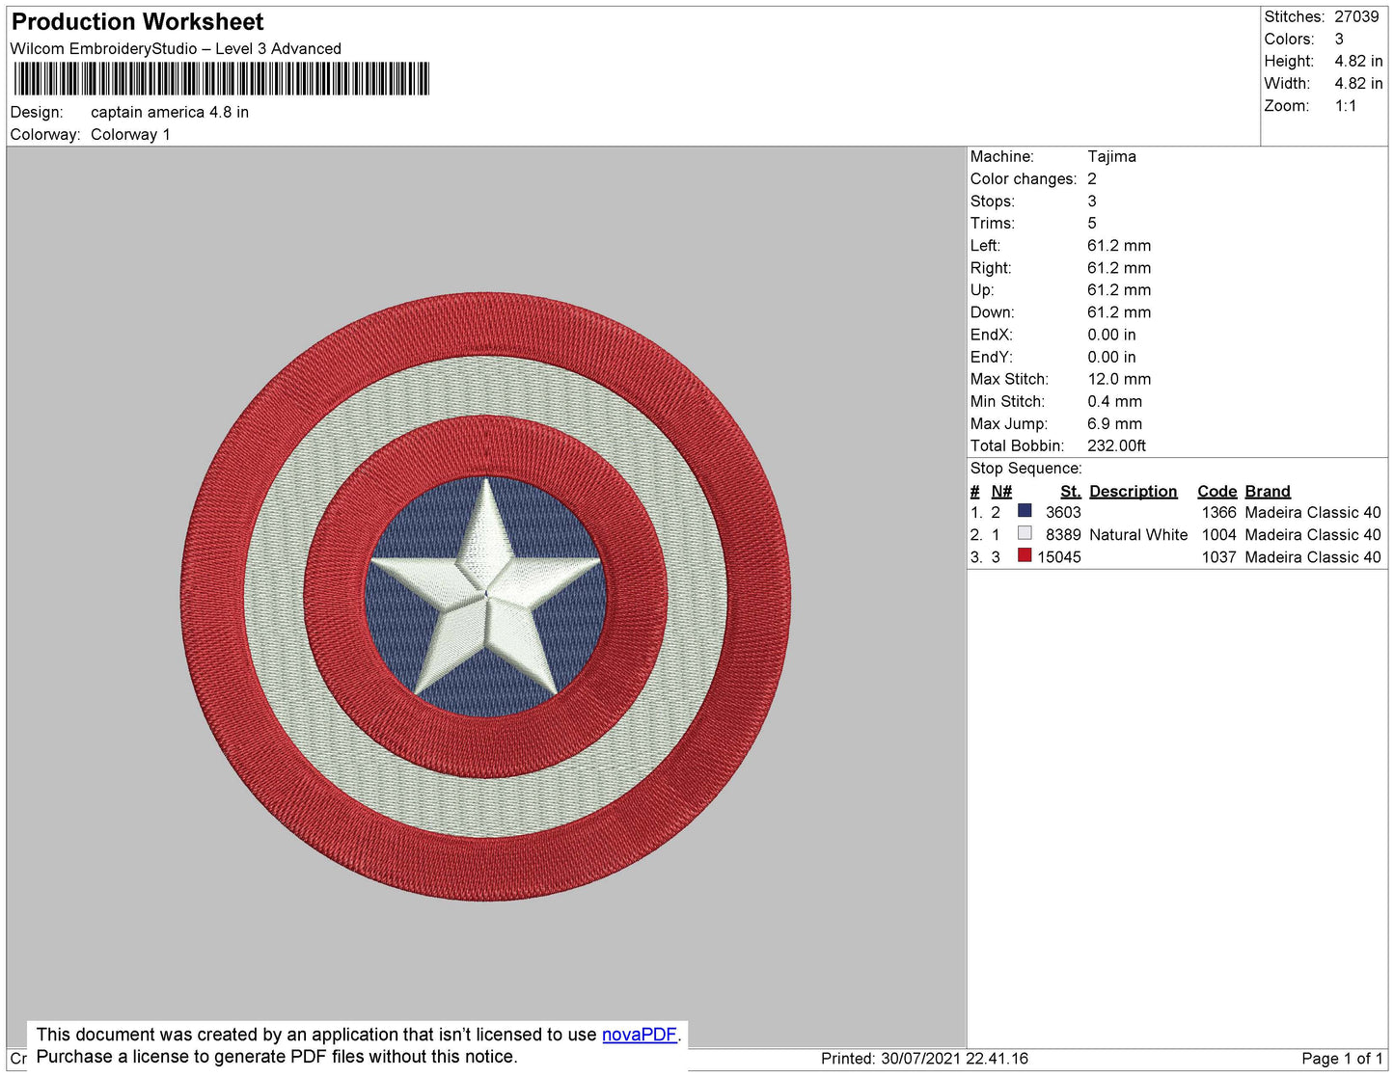Click the Height value '4.82 in'
1394x1077 pixels.
[1358, 62]
